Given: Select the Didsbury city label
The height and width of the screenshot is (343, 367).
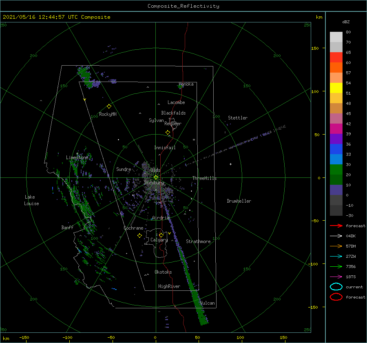Looking at the screenshot, I should click(x=154, y=183).
